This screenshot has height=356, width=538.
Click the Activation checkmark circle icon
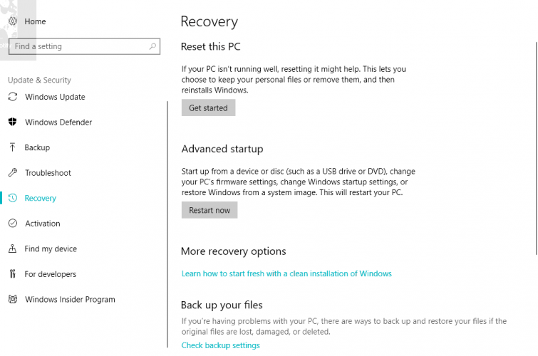(x=12, y=224)
